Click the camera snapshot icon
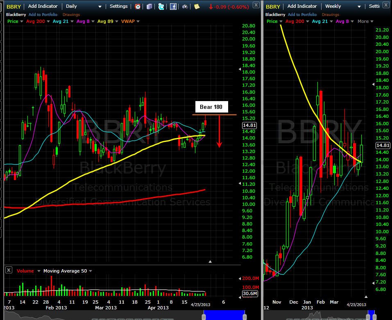Image resolution: width=392 pixels, height=320 pixels. click(185, 7)
